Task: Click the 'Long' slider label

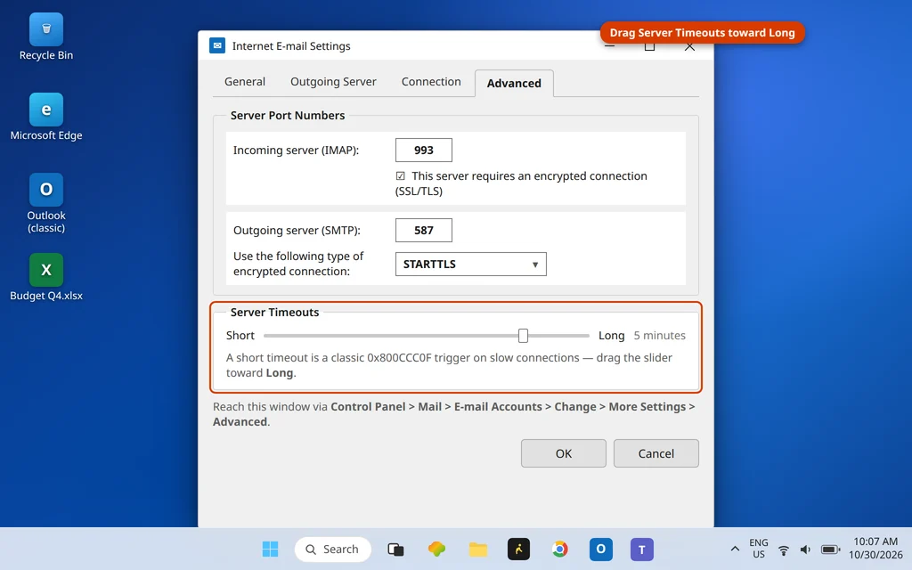Action: tap(611, 336)
